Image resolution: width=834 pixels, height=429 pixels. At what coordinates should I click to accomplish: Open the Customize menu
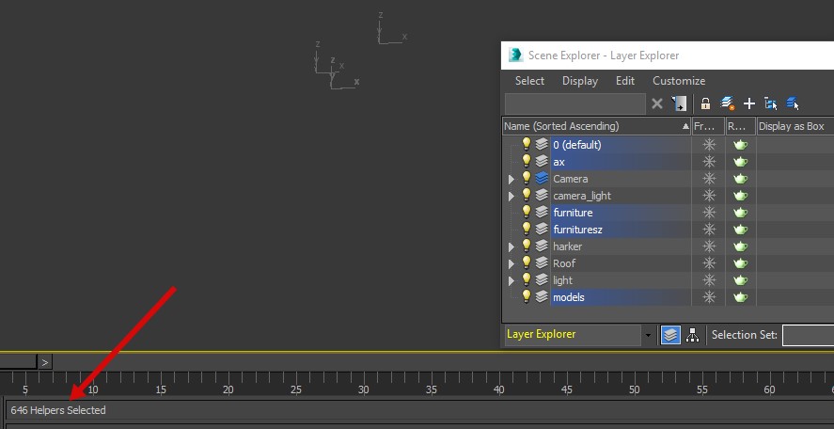point(679,81)
